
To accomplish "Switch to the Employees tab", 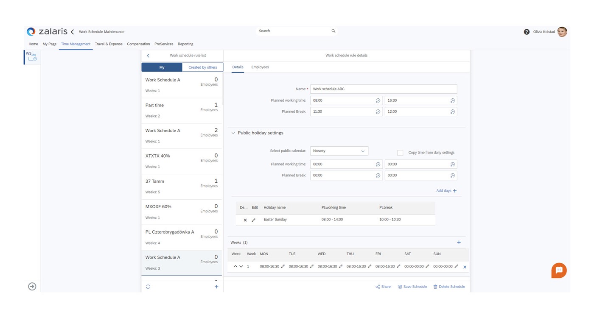I will (260, 67).
